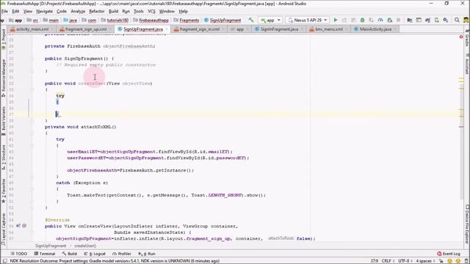Click the Apply Changes icon next to Run
The image size is (470, 264).
[x=344, y=20]
